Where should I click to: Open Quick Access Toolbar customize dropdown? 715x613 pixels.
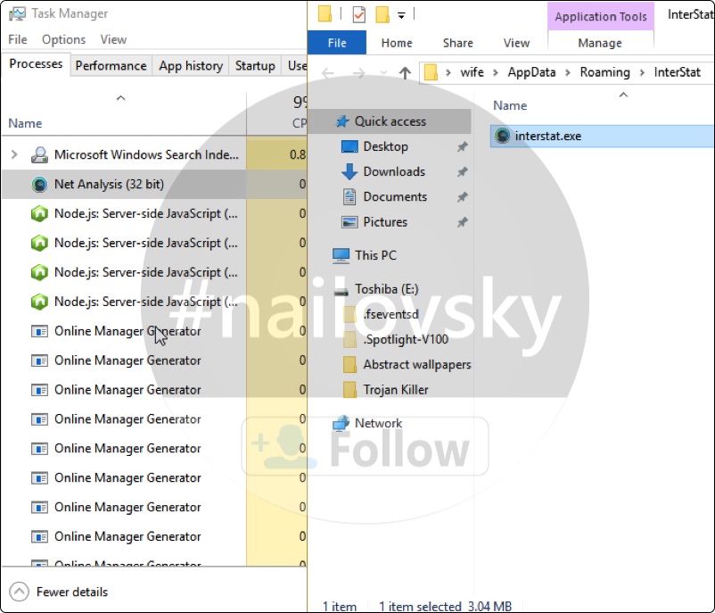(x=401, y=15)
